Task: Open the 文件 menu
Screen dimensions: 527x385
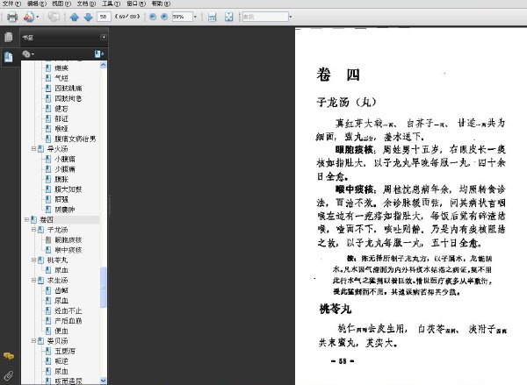Action: pyautogui.click(x=11, y=4)
